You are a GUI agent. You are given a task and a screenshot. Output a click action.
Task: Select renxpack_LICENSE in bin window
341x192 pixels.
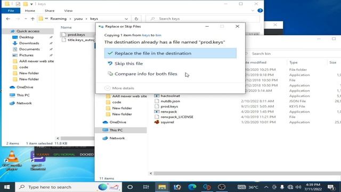pos(177,117)
